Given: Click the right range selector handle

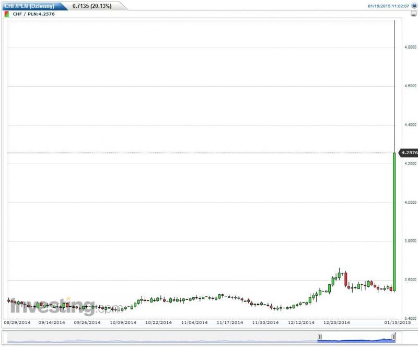Looking at the screenshot, I should pyautogui.click(x=393, y=338).
